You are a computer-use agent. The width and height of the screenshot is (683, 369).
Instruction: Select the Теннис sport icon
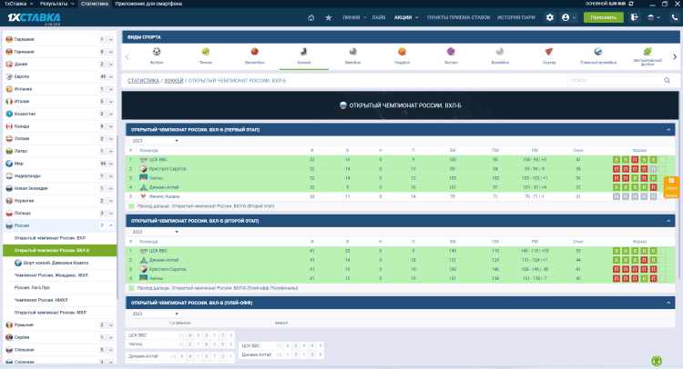(x=206, y=55)
